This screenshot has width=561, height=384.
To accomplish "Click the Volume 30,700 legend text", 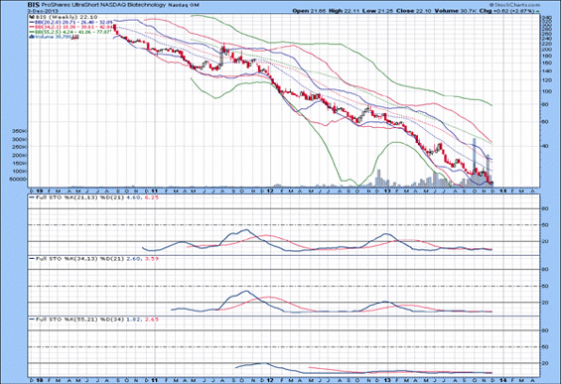I will (53, 37).
